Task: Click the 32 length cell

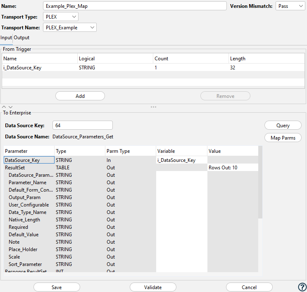Action: click(267, 67)
